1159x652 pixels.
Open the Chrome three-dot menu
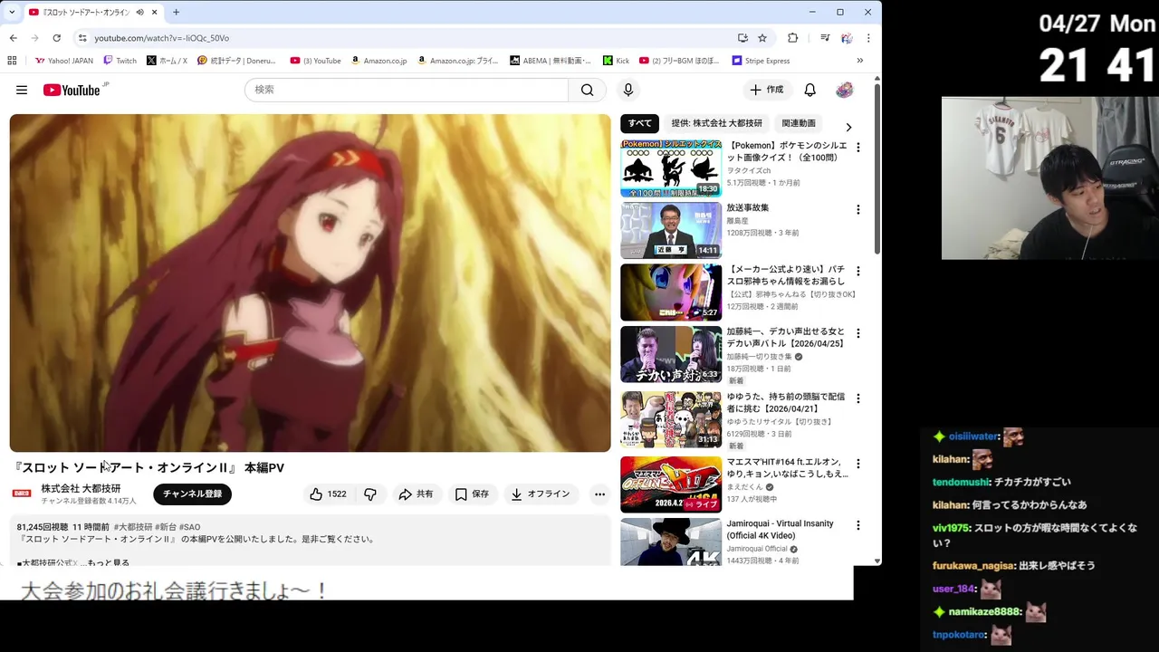coord(868,38)
